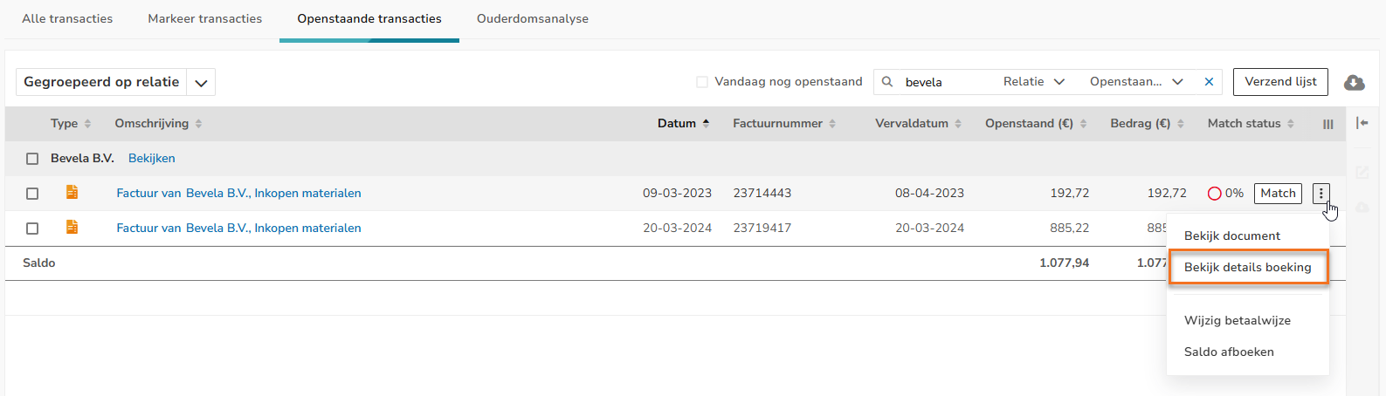1386x396 pixels.
Task: Click the orange document icon for invoice 23719417
Action: 72,227
